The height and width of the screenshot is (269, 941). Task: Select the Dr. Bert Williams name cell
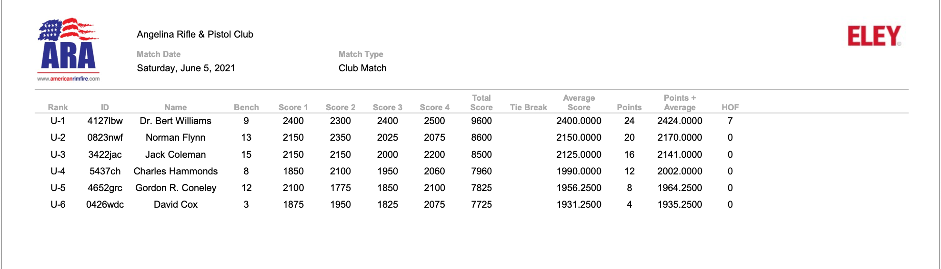pos(175,121)
